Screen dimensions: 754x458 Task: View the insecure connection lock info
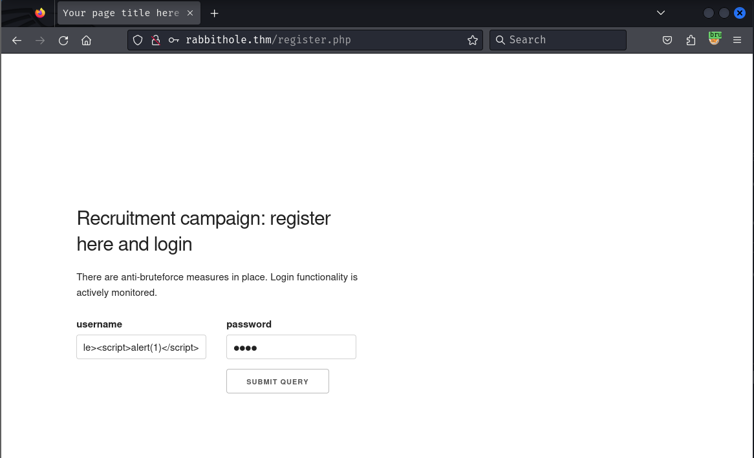tap(155, 40)
